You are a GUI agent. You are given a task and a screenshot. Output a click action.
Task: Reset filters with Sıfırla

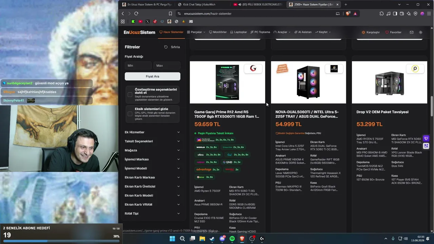point(172,47)
